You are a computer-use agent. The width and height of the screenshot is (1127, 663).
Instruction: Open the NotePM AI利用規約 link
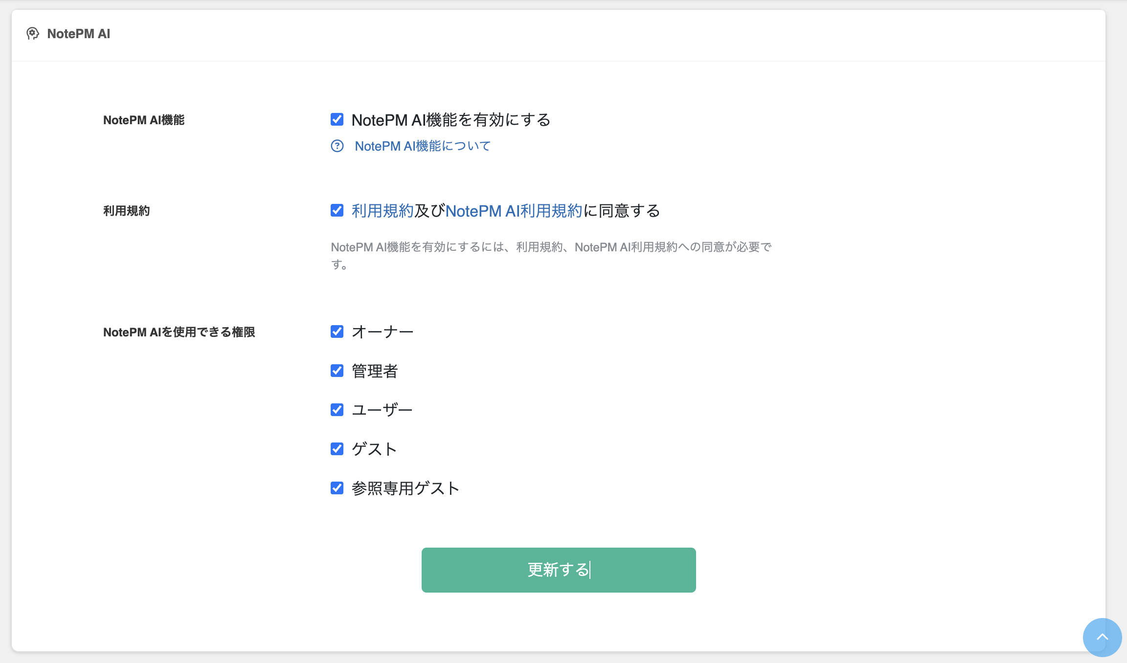pyautogui.click(x=514, y=211)
